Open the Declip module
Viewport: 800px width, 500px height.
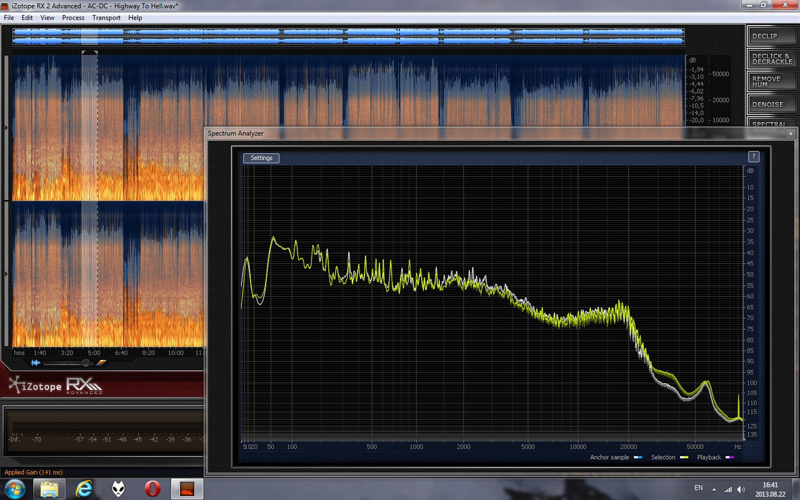(771, 36)
